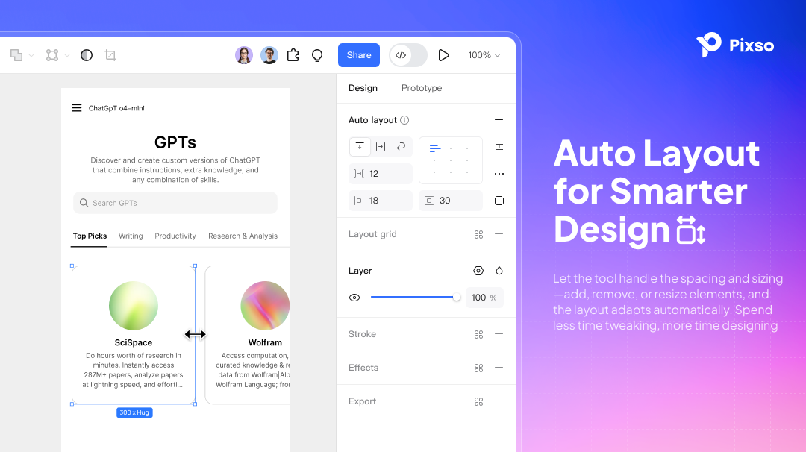Image resolution: width=806 pixels, height=452 pixels.
Task: Open the plugins puzzle icon
Action: click(293, 55)
